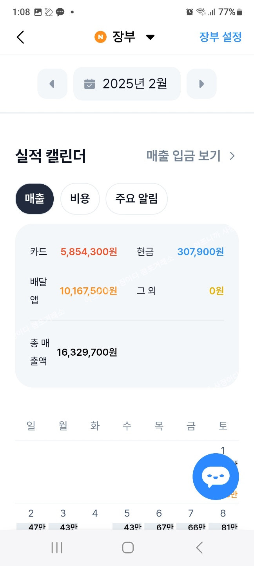
Task: Open 장부 설정 link
Action: pos(220,37)
